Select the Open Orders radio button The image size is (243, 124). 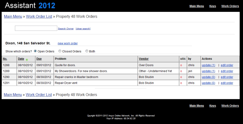tap(35, 51)
